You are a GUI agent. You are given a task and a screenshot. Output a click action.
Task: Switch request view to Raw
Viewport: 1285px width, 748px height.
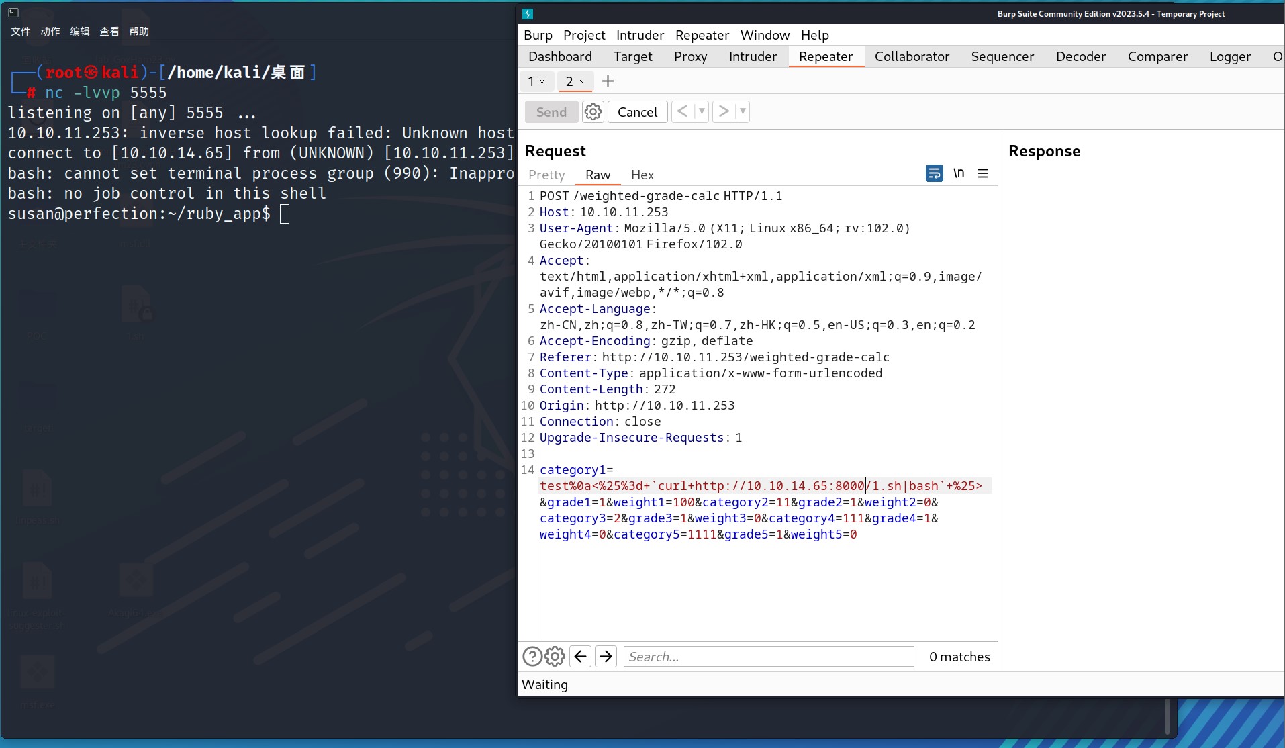[598, 175]
